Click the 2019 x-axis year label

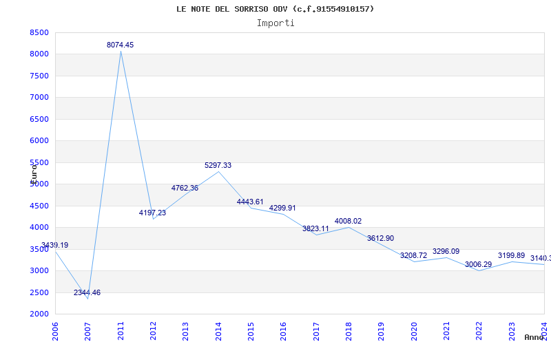[382, 332]
